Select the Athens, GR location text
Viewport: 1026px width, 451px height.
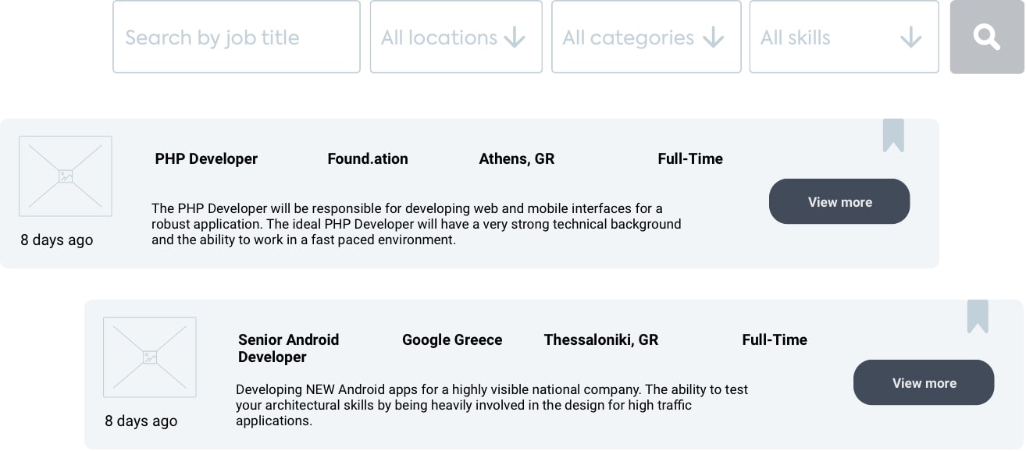517,158
